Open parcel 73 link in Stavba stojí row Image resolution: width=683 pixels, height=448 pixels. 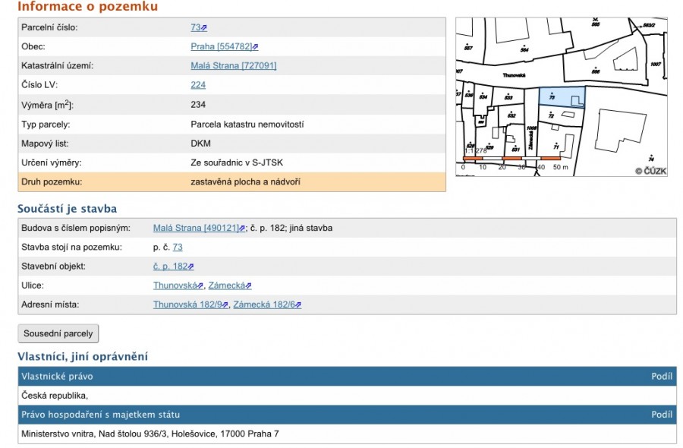pyautogui.click(x=178, y=247)
